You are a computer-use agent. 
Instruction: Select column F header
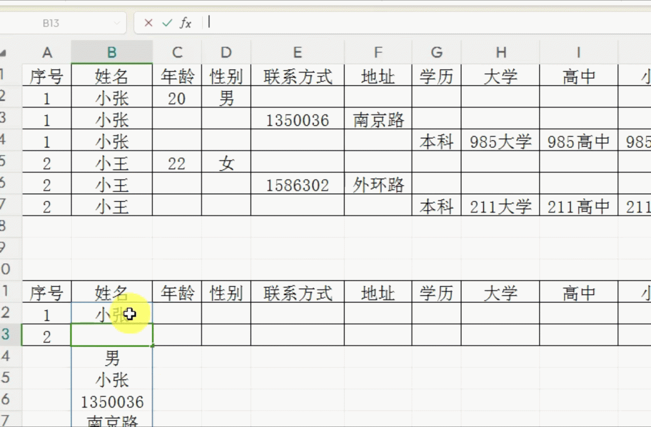point(378,52)
